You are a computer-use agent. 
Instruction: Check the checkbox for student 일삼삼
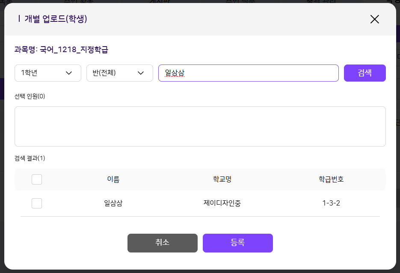coord(37,203)
